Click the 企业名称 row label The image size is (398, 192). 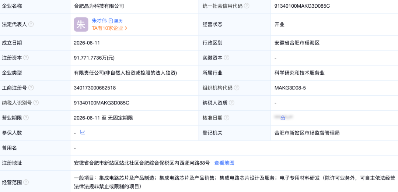tap(12, 6)
